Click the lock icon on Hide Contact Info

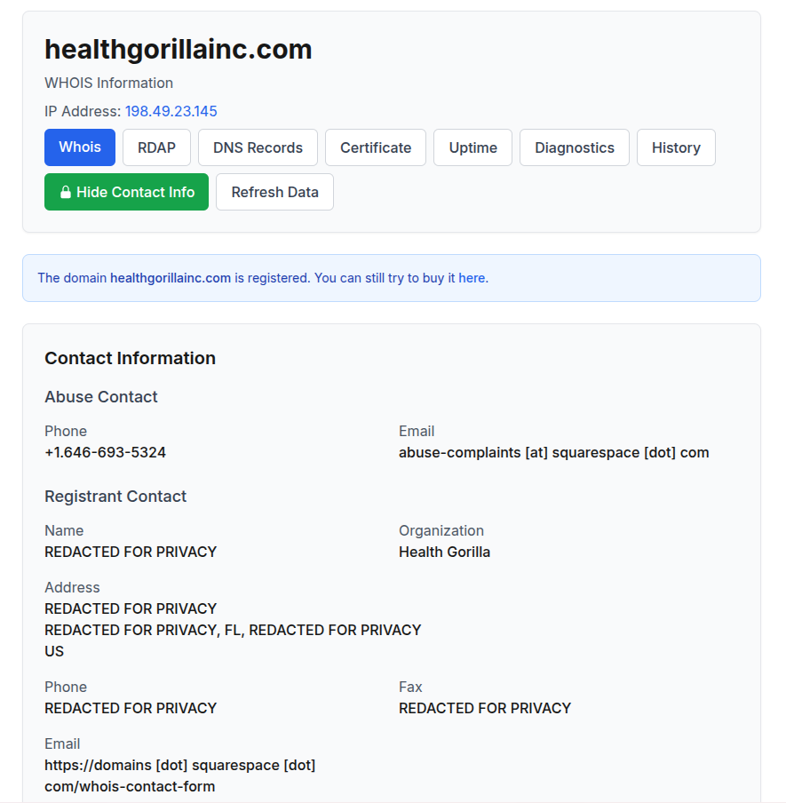pos(65,192)
